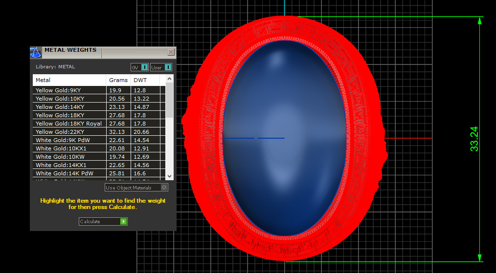Select White Gold:9K PdW row
Viewport: 496px width, 273px height.
click(x=69, y=140)
